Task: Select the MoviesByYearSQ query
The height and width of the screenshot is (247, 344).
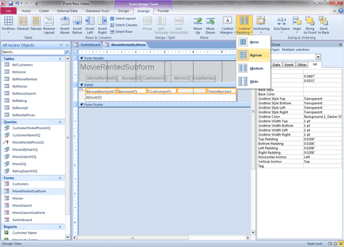Action: [x=25, y=150]
